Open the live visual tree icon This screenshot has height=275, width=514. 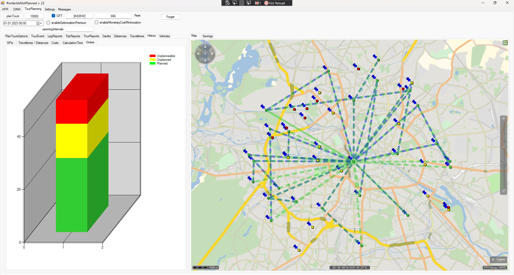(x=228, y=3)
